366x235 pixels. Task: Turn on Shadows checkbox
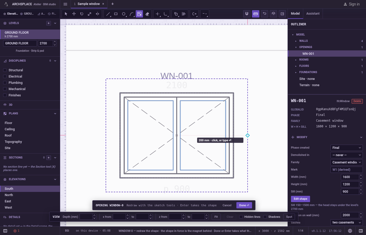265,217
